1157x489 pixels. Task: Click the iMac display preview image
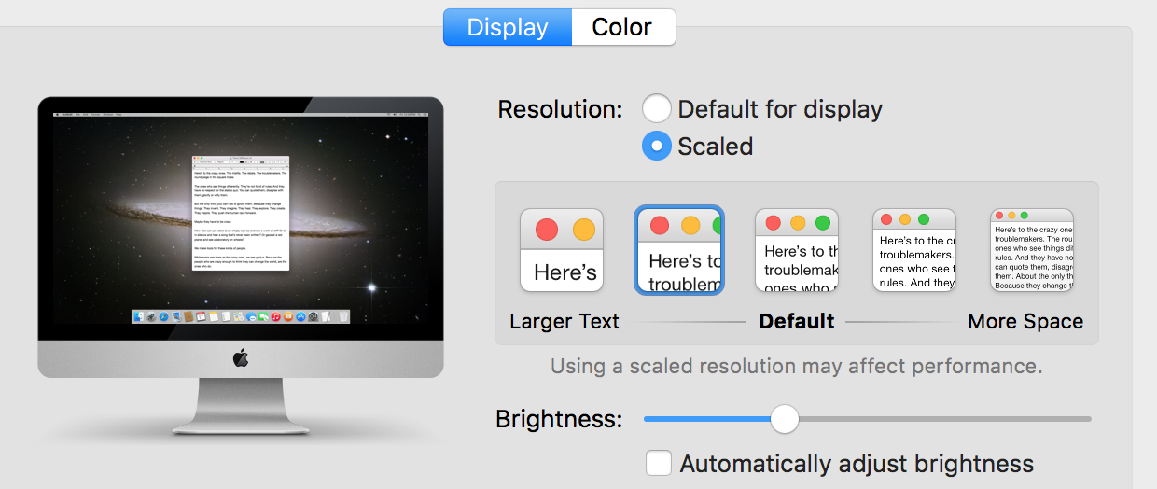pyautogui.click(x=241, y=265)
